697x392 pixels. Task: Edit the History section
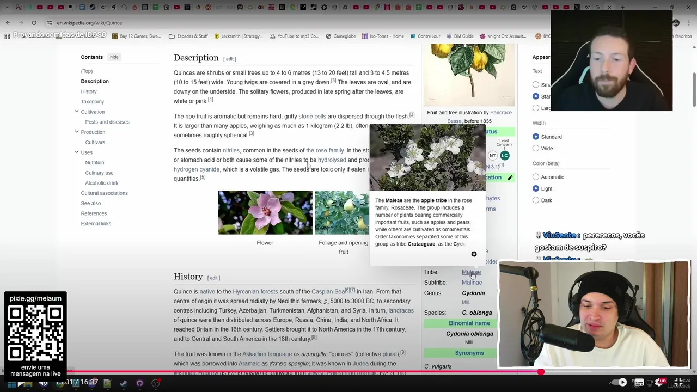(213, 278)
